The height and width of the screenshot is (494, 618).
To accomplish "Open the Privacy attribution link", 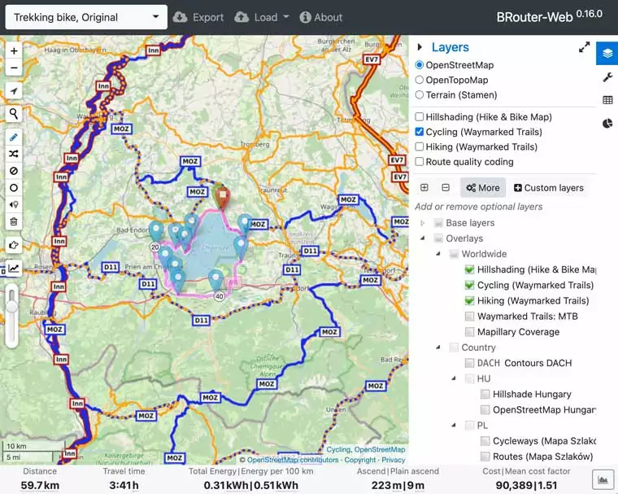I will (393, 460).
